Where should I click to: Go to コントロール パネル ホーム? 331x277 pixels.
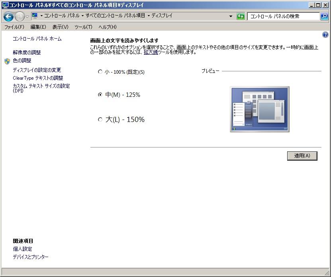pos(37,39)
